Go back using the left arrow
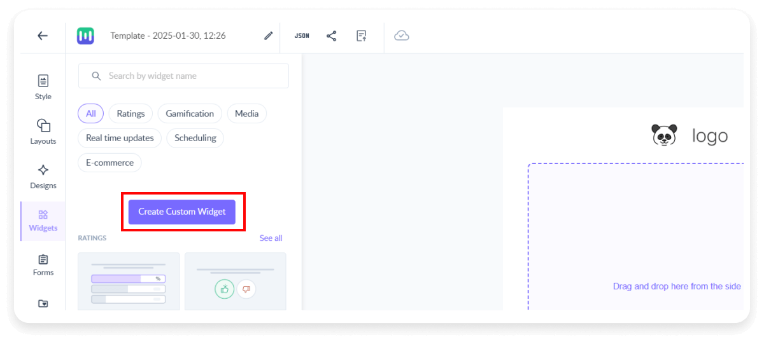The height and width of the screenshot is (342, 764). 43,36
